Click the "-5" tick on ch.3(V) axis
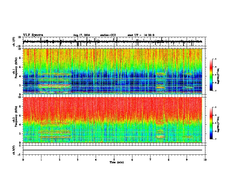The image size is (231, 179). [x=20, y=155]
